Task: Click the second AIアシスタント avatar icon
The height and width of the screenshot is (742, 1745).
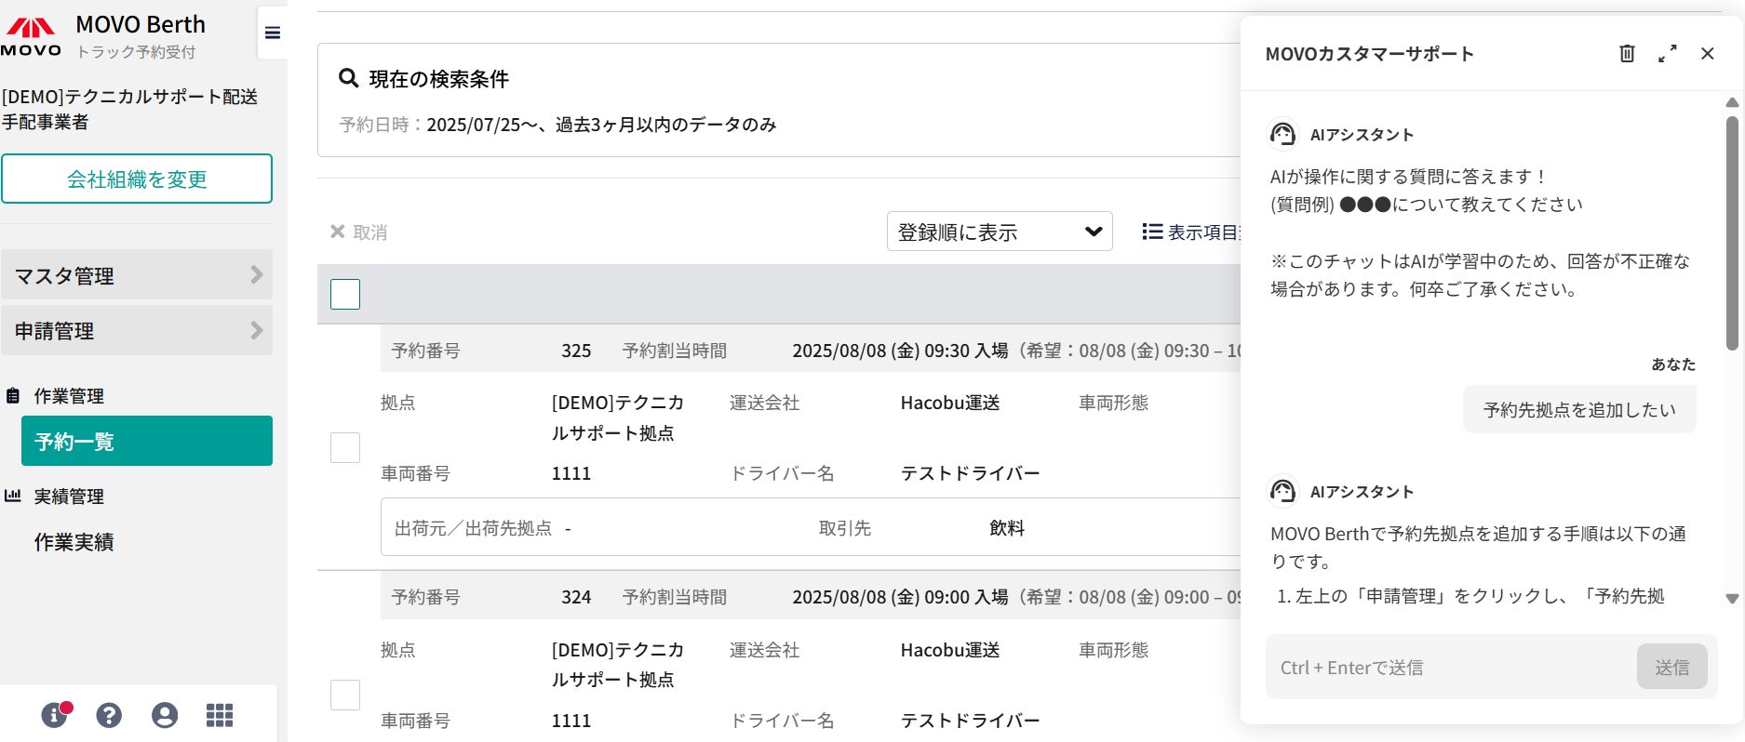Action: click(1283, 491)
